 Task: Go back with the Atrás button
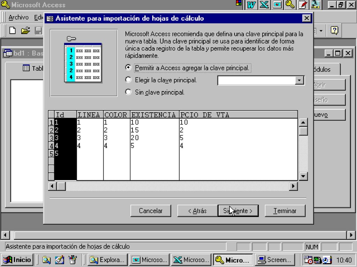click(x=197, y=211)
